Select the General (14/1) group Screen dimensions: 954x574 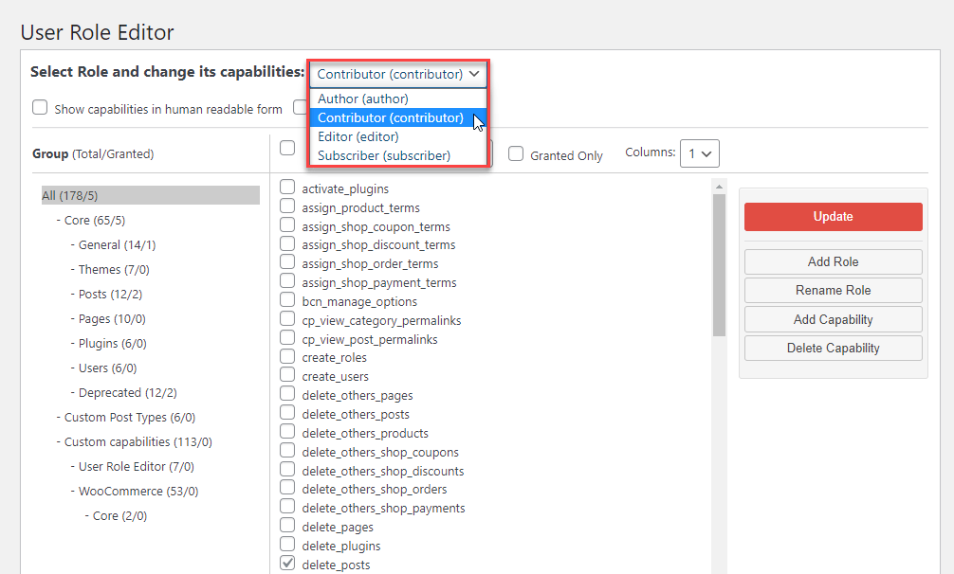[x=117, y=244]
